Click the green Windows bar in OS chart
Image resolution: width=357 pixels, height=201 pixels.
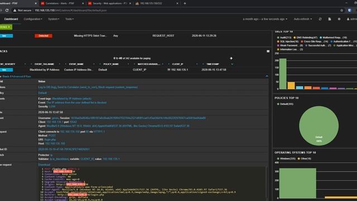(297, 183)
